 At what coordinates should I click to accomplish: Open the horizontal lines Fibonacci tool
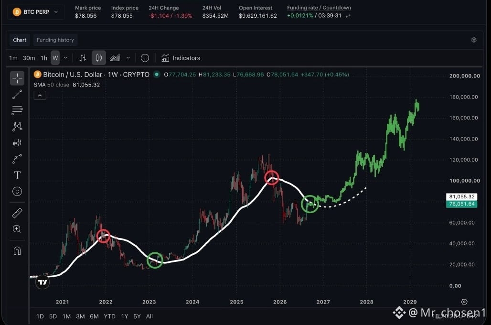coord(17,110)
